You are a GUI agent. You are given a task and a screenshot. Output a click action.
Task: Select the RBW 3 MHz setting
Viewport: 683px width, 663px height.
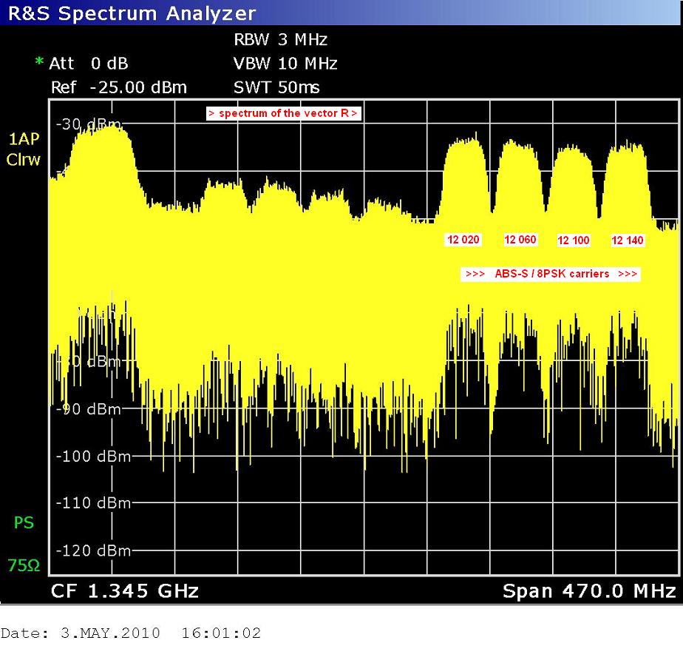click(280, 40)
